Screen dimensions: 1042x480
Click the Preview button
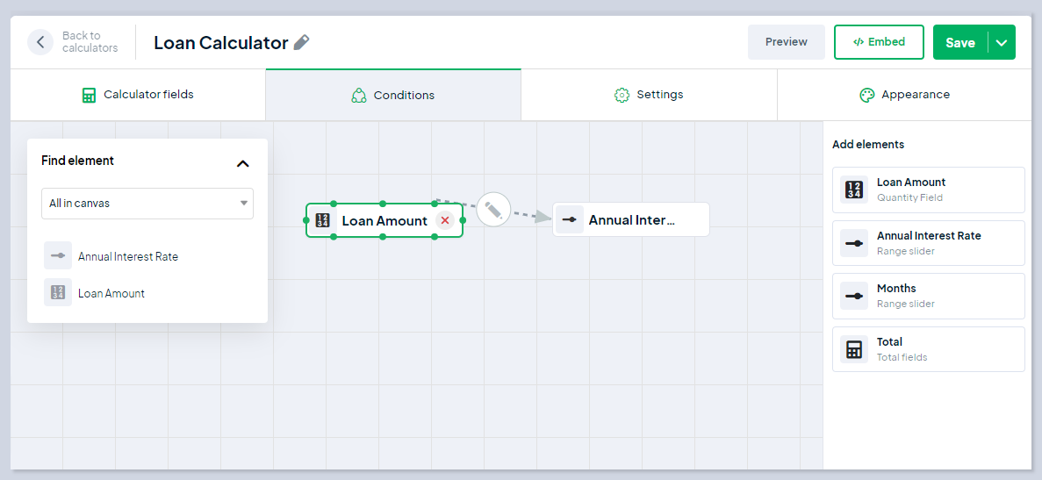[x=787, y=42]
